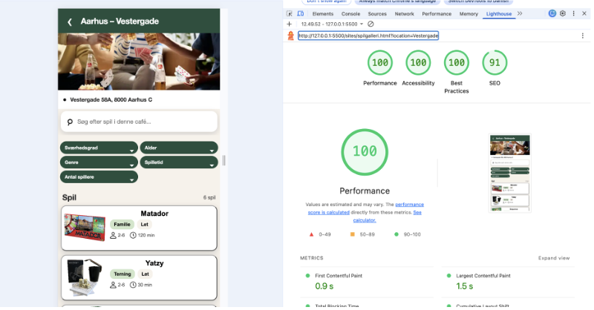The width and height of the screenshot is (594, 310).
Task: Click the Lighthouse logo icon
Action: (290, 36)
